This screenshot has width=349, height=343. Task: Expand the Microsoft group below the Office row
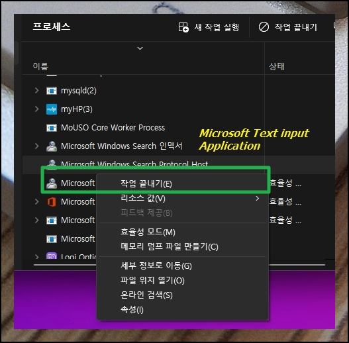tap(36, 220)
